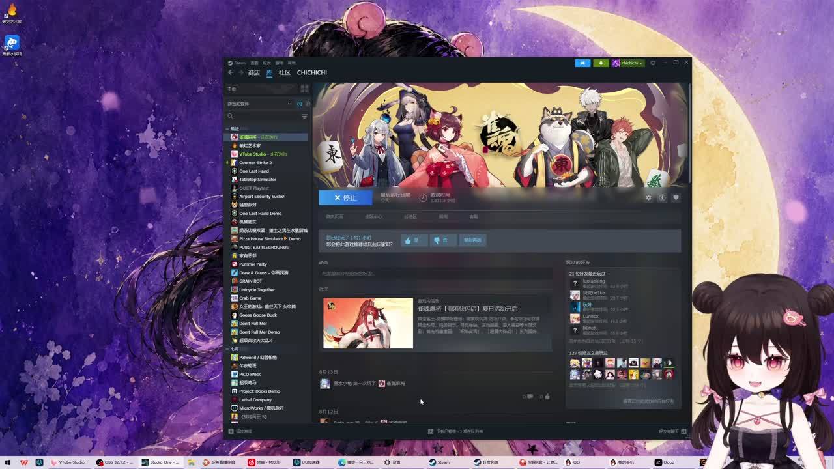This screenshot has width=834, height=469.
Task: Click the Steam forward navigation arrow
Action: (240, 72)
